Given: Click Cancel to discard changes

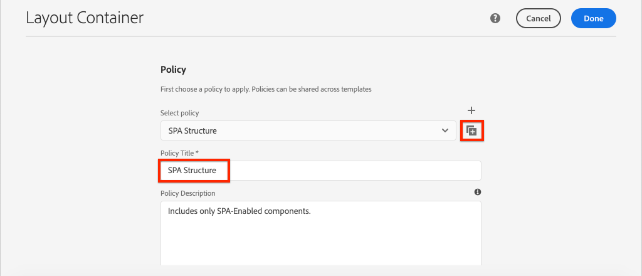Looking at the screenshot, I should point(539,18).
